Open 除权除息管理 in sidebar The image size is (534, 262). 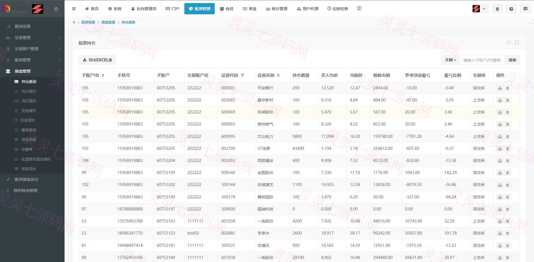tap(32, 191)
